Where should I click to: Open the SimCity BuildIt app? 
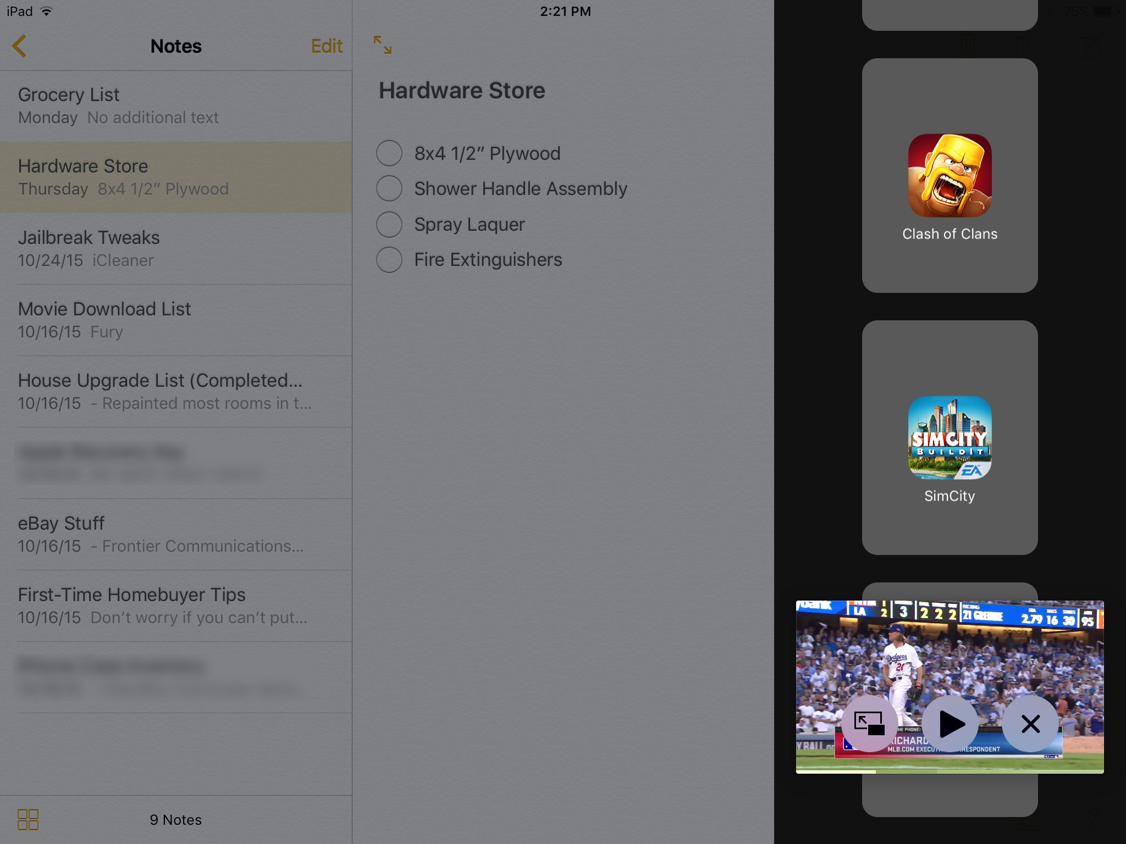(x=950, y=436)
